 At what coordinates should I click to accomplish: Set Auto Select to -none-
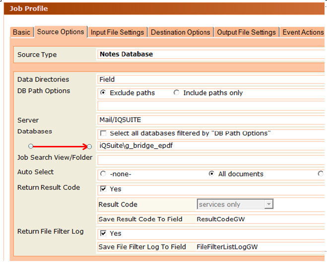tap(103, 174)
